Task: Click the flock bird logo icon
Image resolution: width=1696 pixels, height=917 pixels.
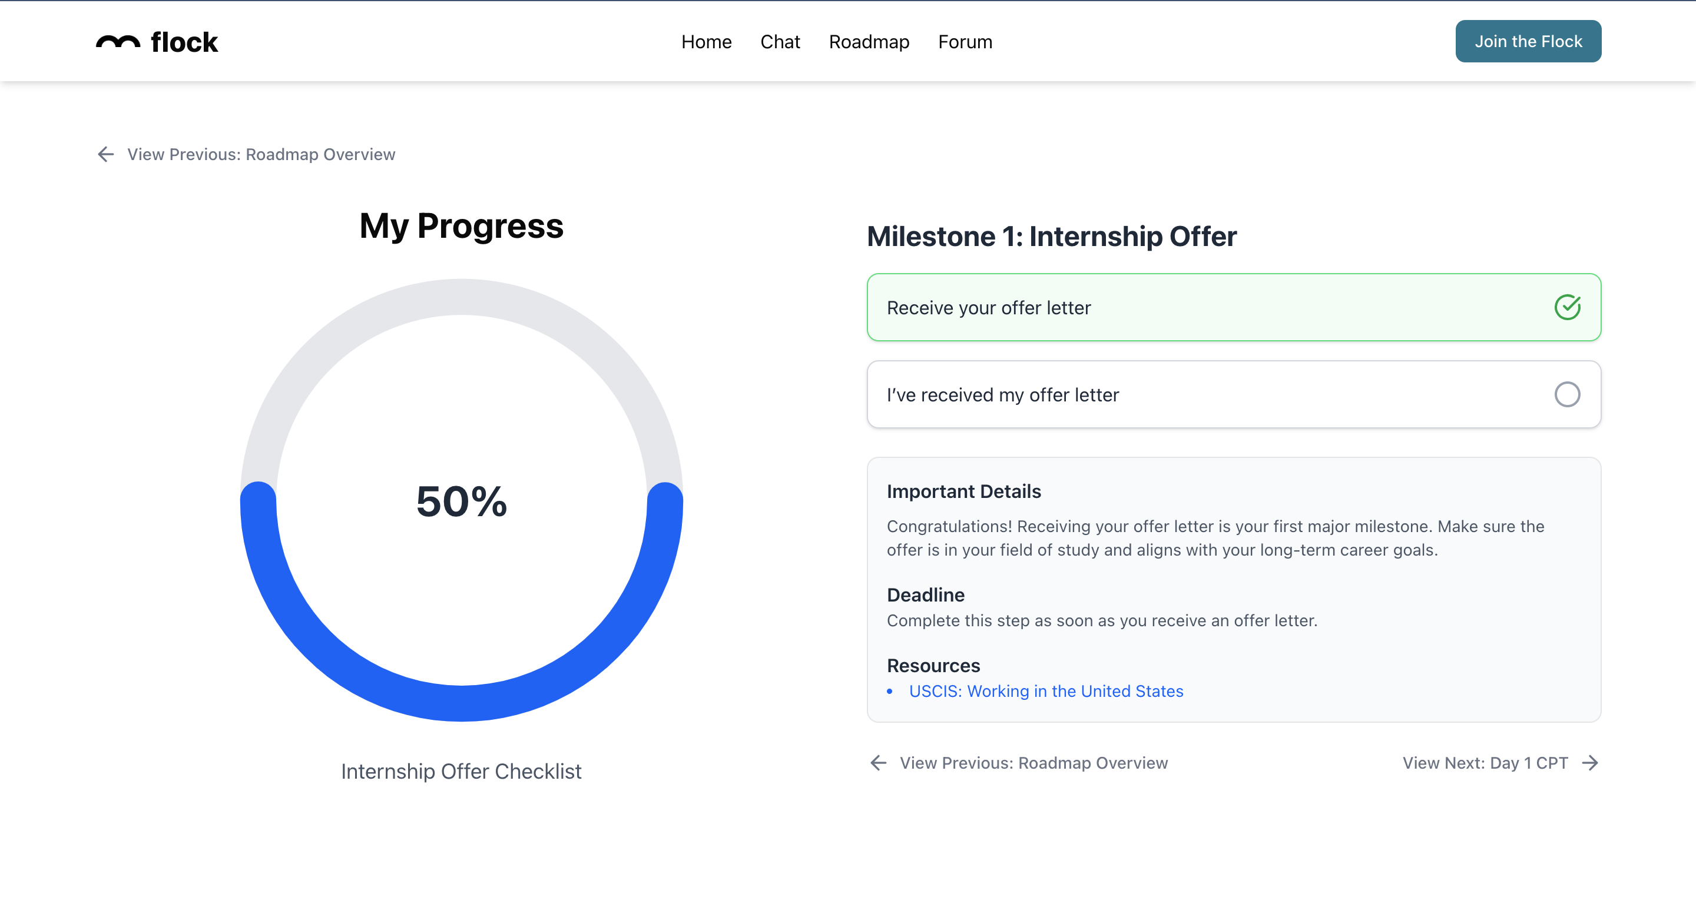Action: pos(118,42)
